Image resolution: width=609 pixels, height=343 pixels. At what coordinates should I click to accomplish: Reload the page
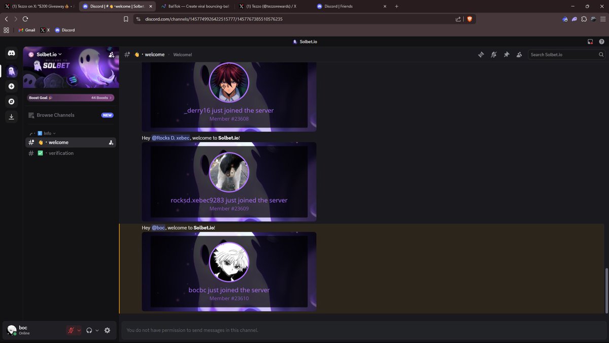(25, 19)
